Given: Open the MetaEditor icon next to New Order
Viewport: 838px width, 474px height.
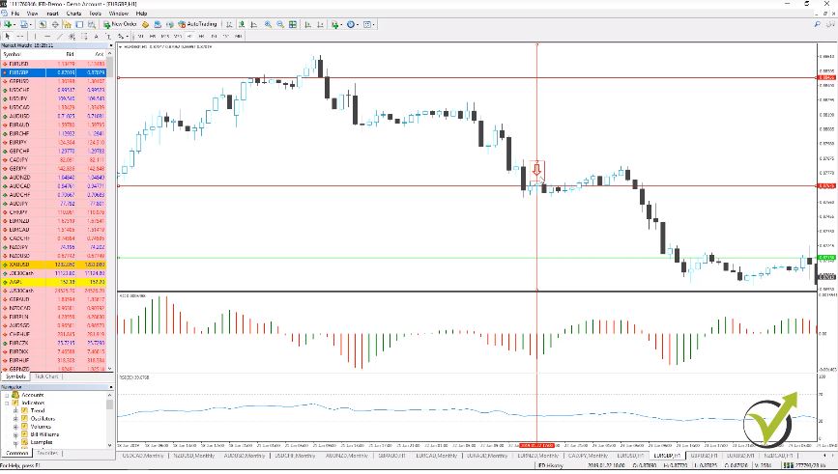Looking at the screenshot, I should point(145,24).
